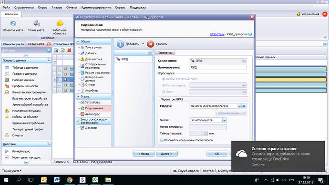Open Диагностика warning item
Screen dimensions: 329x185
(x=93, y=59)
